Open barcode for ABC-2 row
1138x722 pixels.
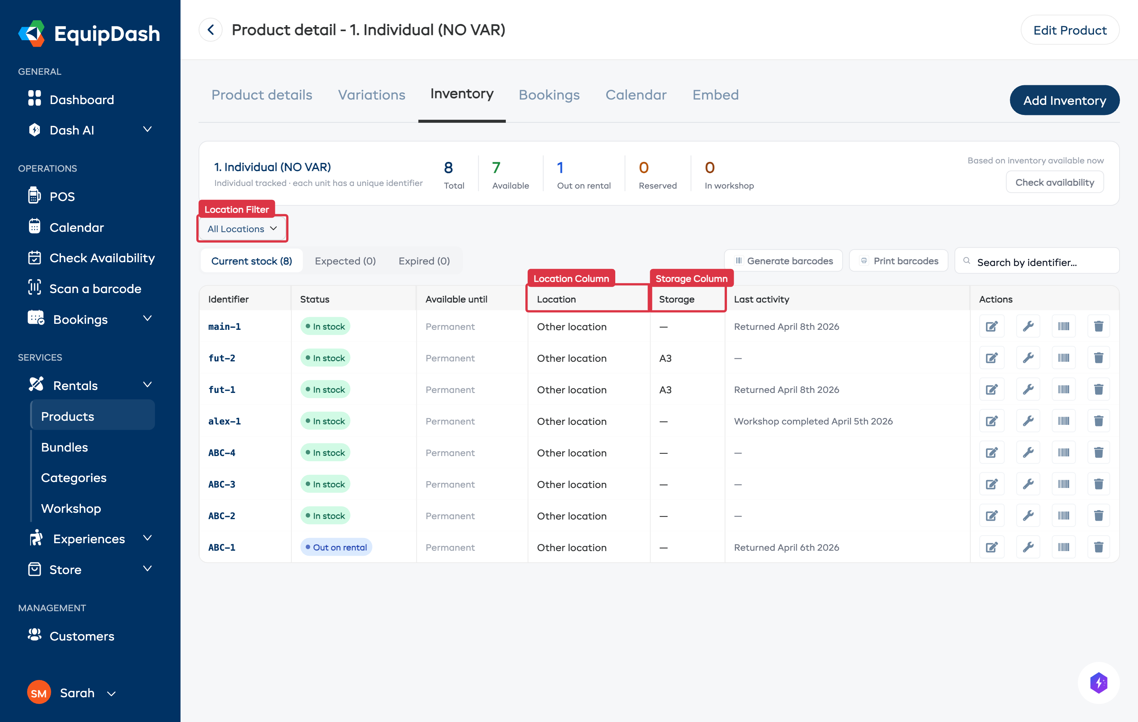pos(1063,516)
